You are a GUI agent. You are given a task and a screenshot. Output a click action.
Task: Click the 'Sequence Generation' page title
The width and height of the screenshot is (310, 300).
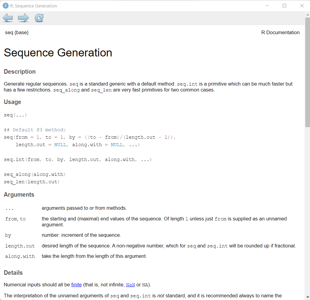coord(58,53)
